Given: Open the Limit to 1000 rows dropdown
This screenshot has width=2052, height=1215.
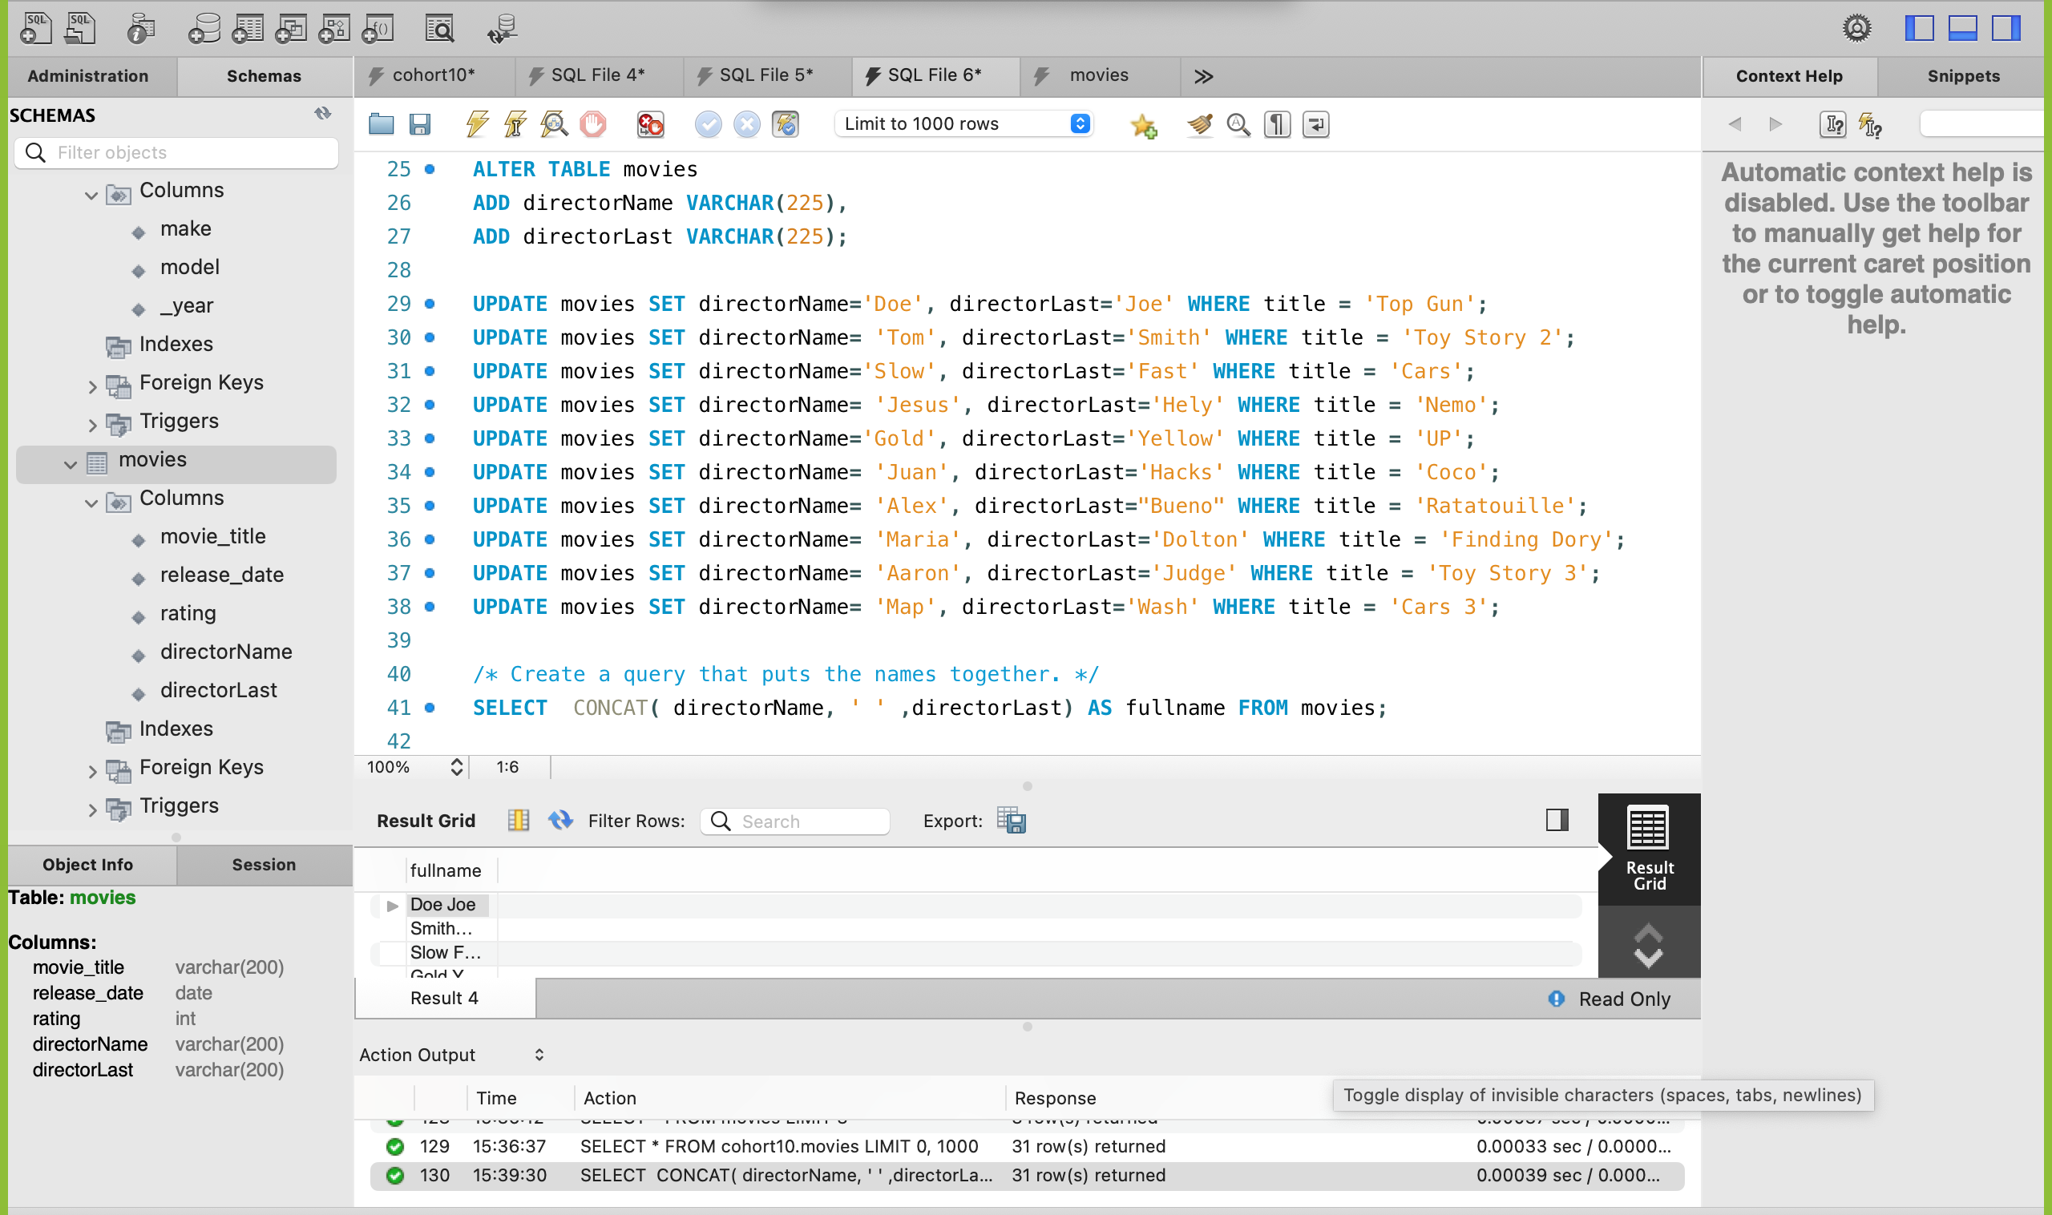Looking at the screenshot, I should tap(963, 123).
